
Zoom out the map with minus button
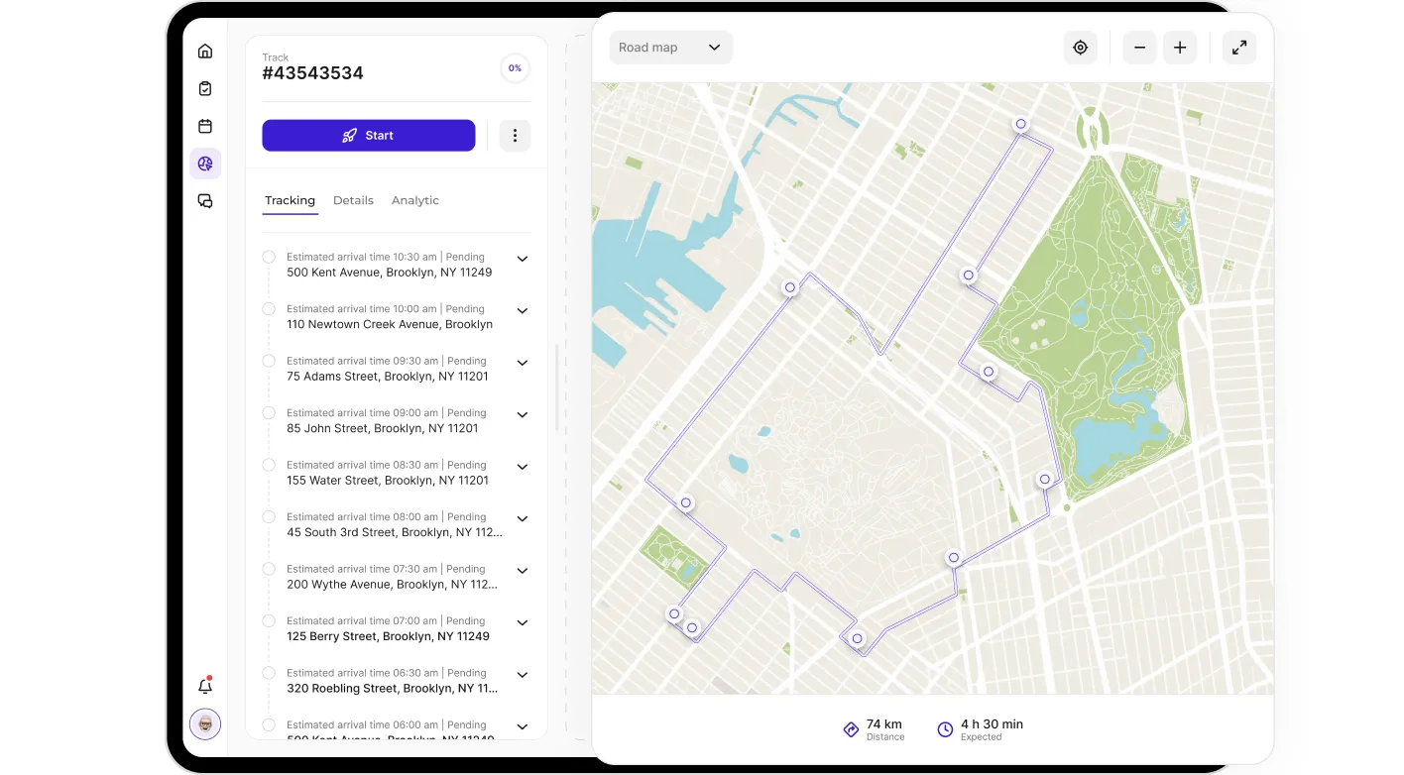coord(1140,48)
